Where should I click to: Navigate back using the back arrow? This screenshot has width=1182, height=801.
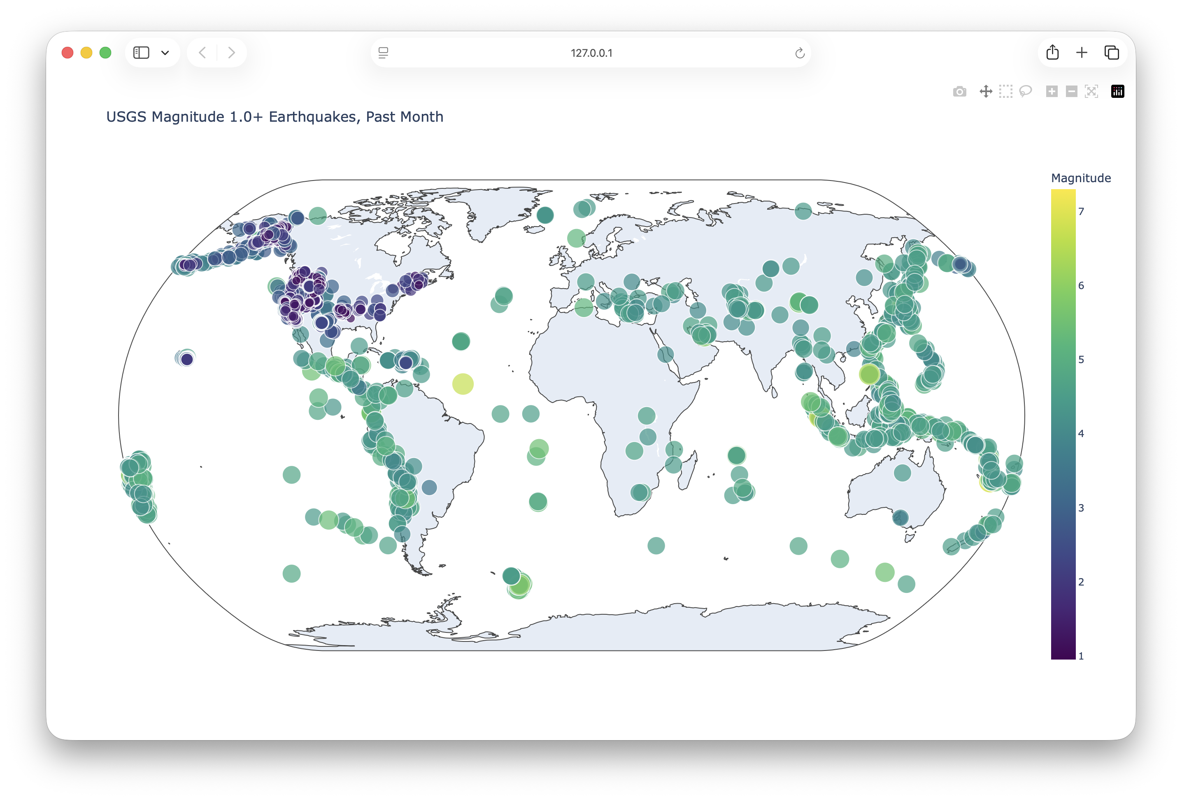pos(202,52)
